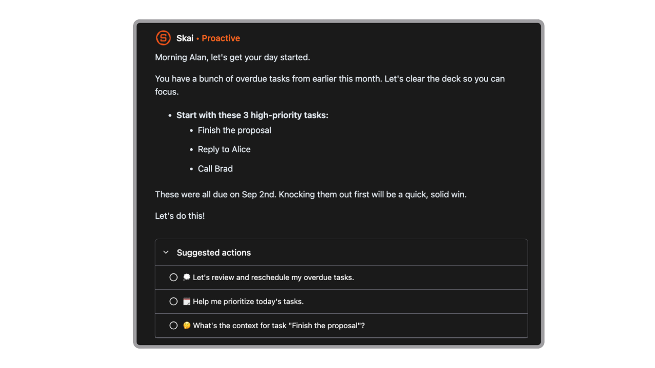
Task: Click the "Call Brad" task item
Action: click(215, 168)
